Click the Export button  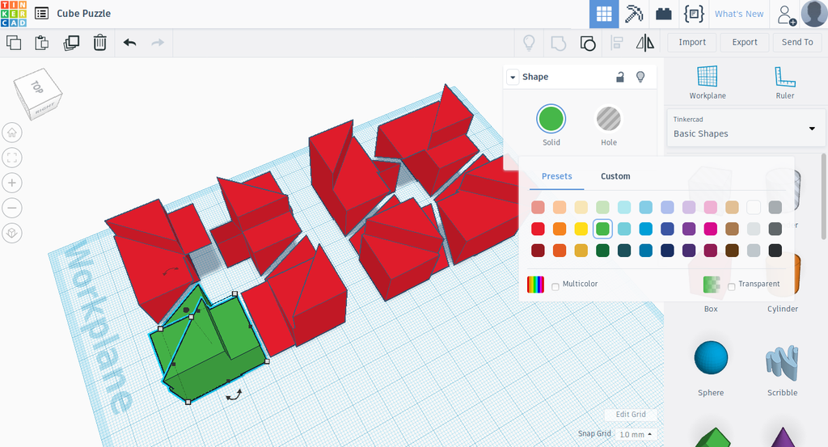coord(745,42)
